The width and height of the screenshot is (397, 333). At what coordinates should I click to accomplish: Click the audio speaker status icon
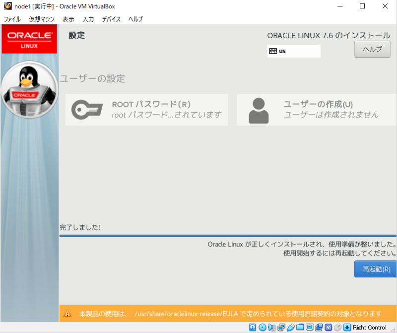(271, 328)
